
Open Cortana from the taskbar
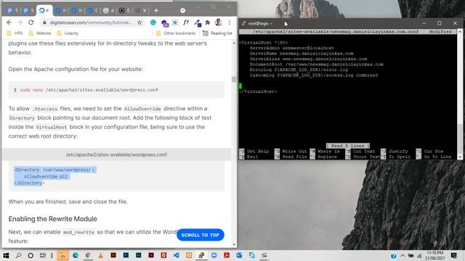[31, 255]
